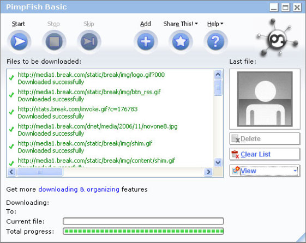Minimize the PimpFish Basic window
The image size is (306, 243).
pyautogui.click(x=274, y=8)
